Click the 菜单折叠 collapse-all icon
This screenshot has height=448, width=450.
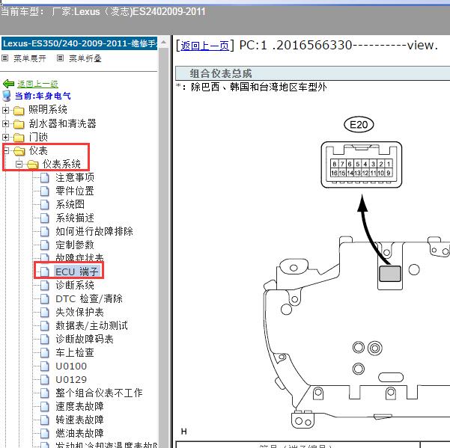point(60,58)
